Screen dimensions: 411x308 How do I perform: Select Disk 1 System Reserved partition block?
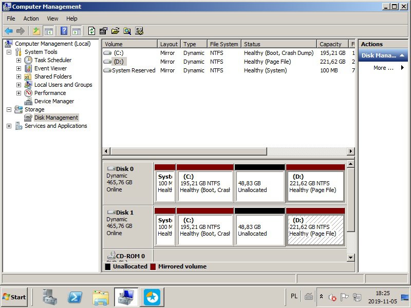[x=165, y=227]
